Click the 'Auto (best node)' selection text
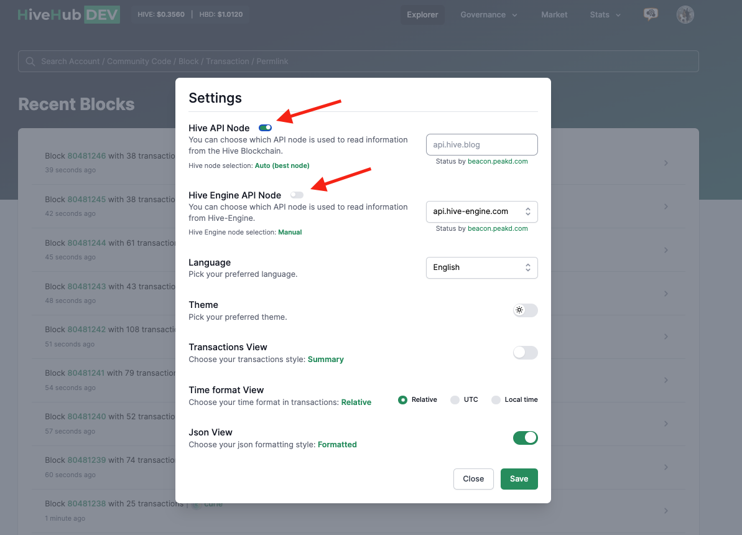742x535 pixels. (x=282, y=165)
